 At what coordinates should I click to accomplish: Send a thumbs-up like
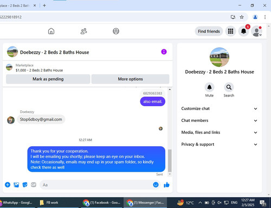tap(166, 185)
